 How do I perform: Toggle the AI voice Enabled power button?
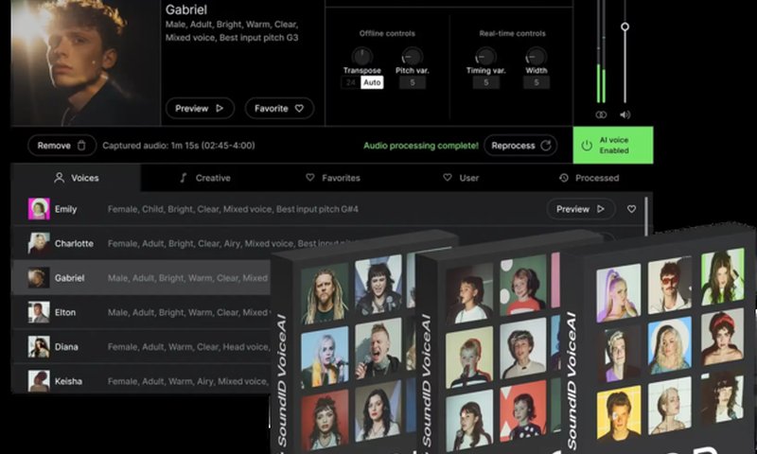587,146
